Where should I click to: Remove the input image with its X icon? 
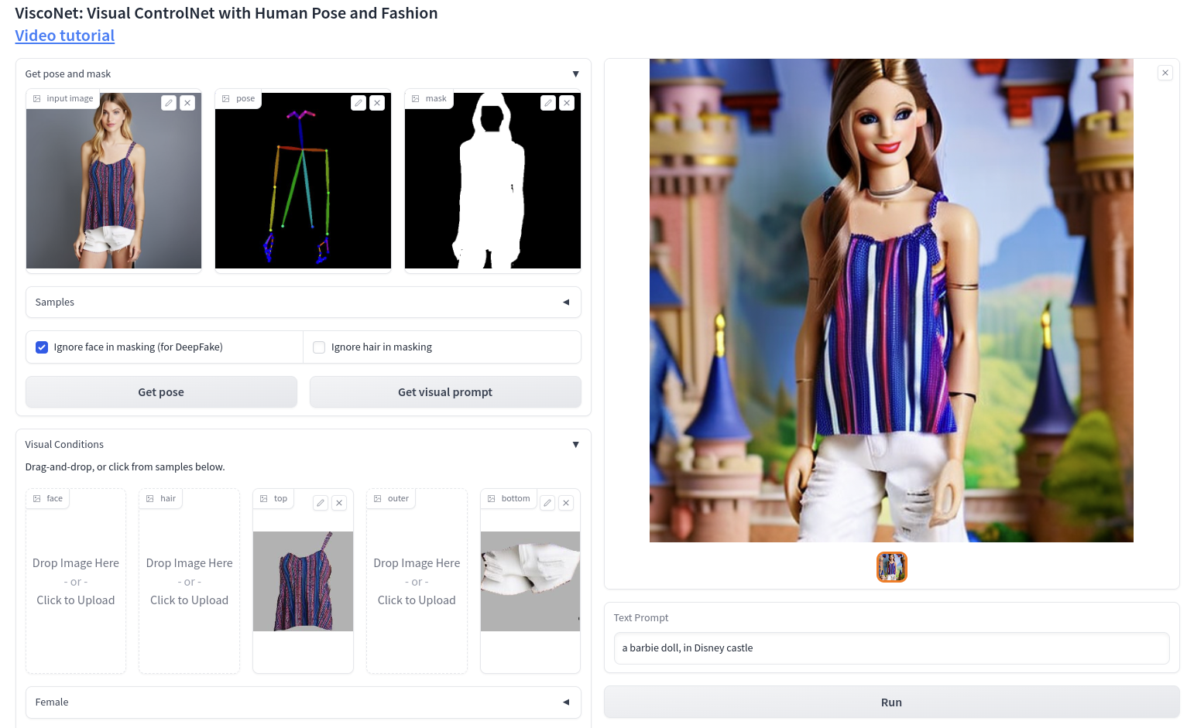click(187, 103)
